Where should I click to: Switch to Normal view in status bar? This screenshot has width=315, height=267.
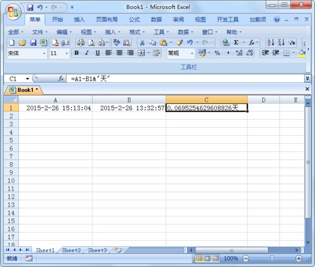[x=199, y=258]
